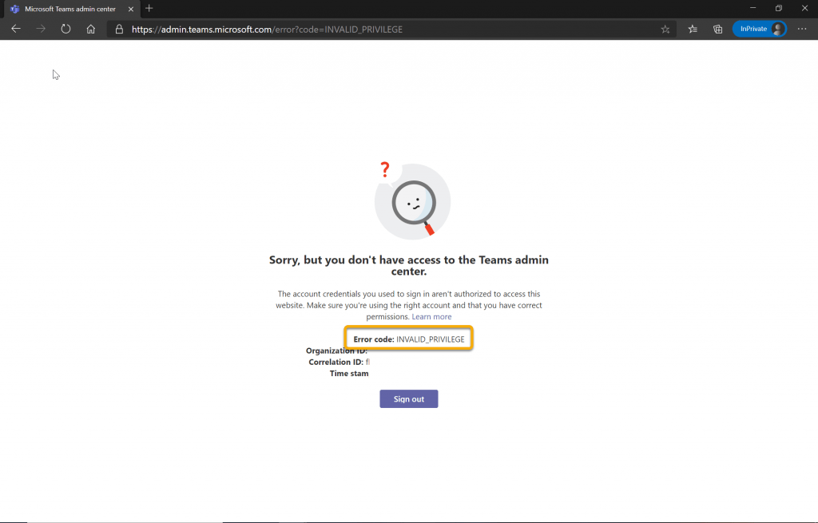The height and width of the screenshot is (523, 818).
Task: Click the Teams favicon on the tab
Action: 14,9
